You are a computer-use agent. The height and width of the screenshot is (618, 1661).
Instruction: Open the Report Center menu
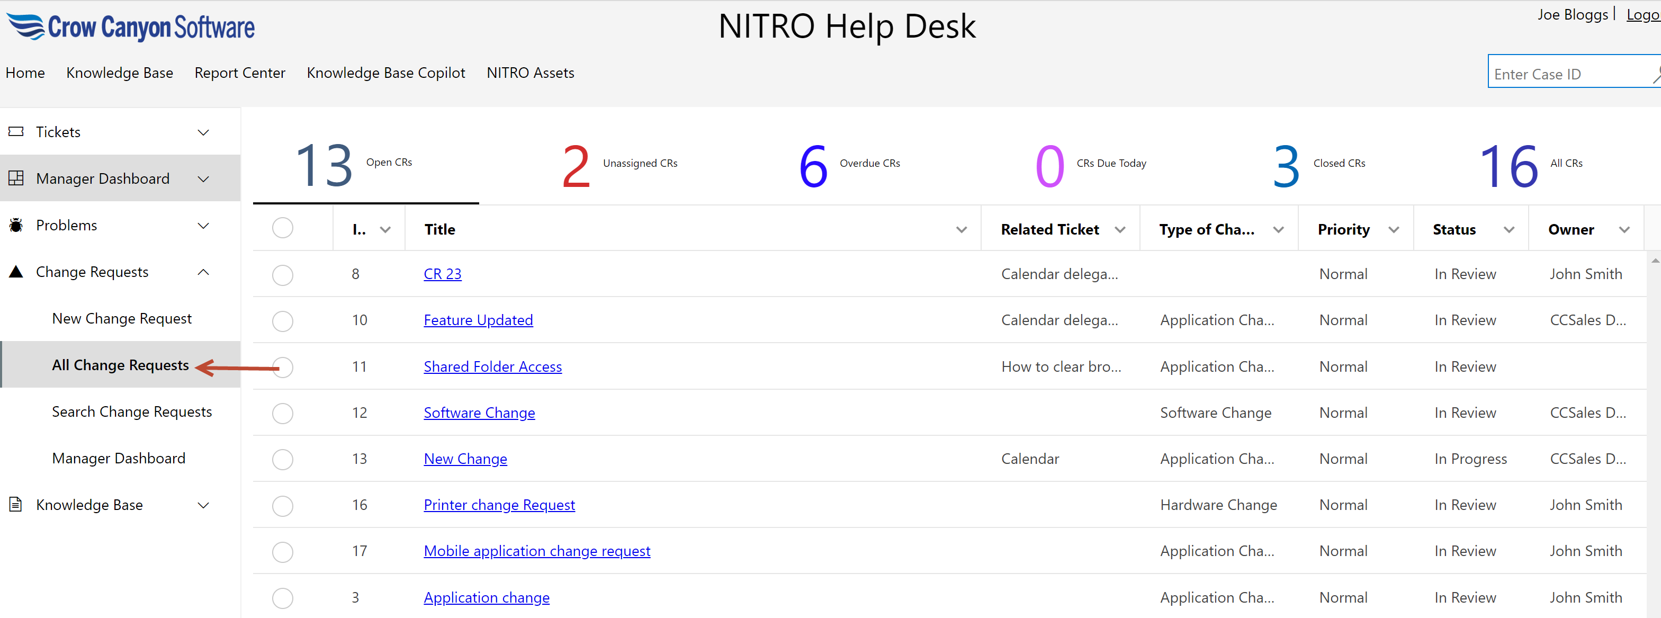pyautogui.click(x=240, y=73)
